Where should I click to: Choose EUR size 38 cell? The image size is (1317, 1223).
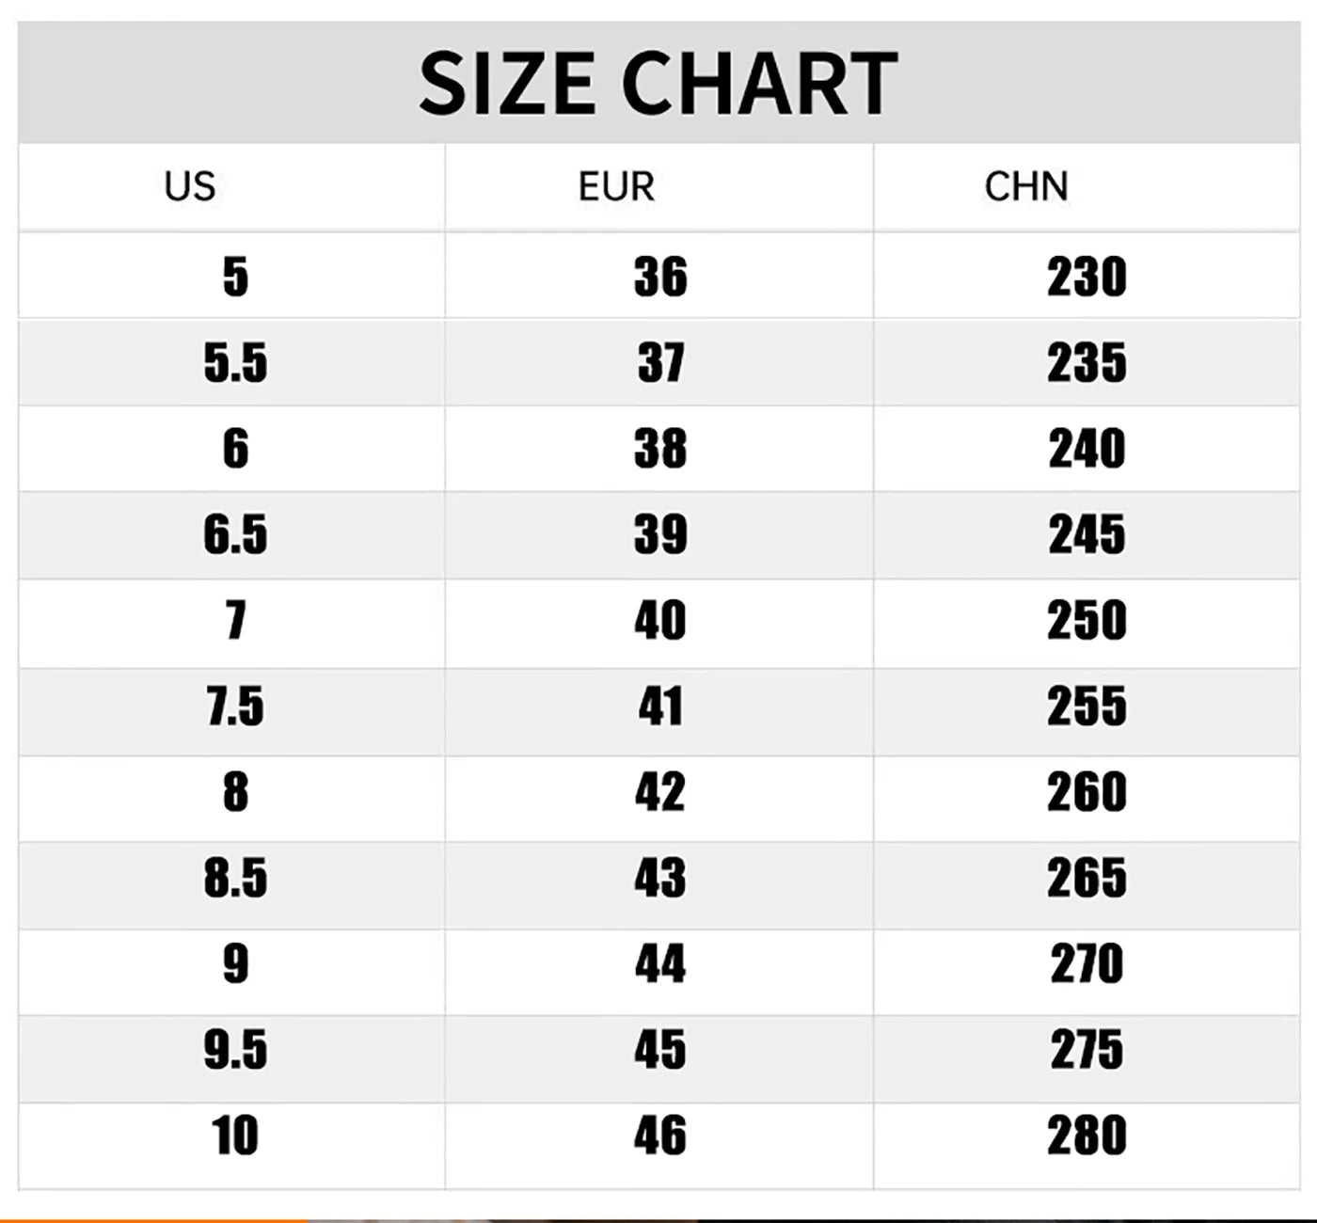tap(660, 449)
